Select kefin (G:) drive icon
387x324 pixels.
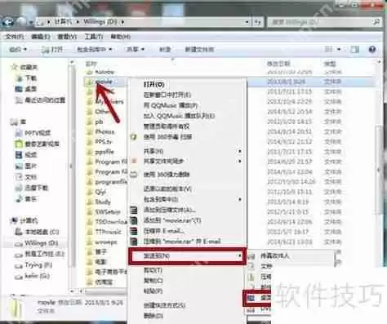point(19,277)
